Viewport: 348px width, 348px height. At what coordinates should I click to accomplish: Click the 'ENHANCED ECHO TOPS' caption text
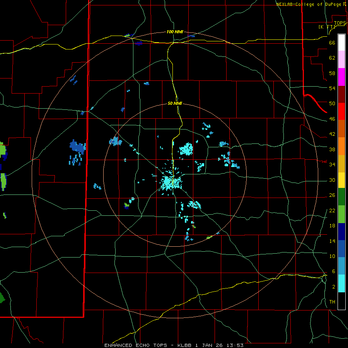click(x=136, y=345)
